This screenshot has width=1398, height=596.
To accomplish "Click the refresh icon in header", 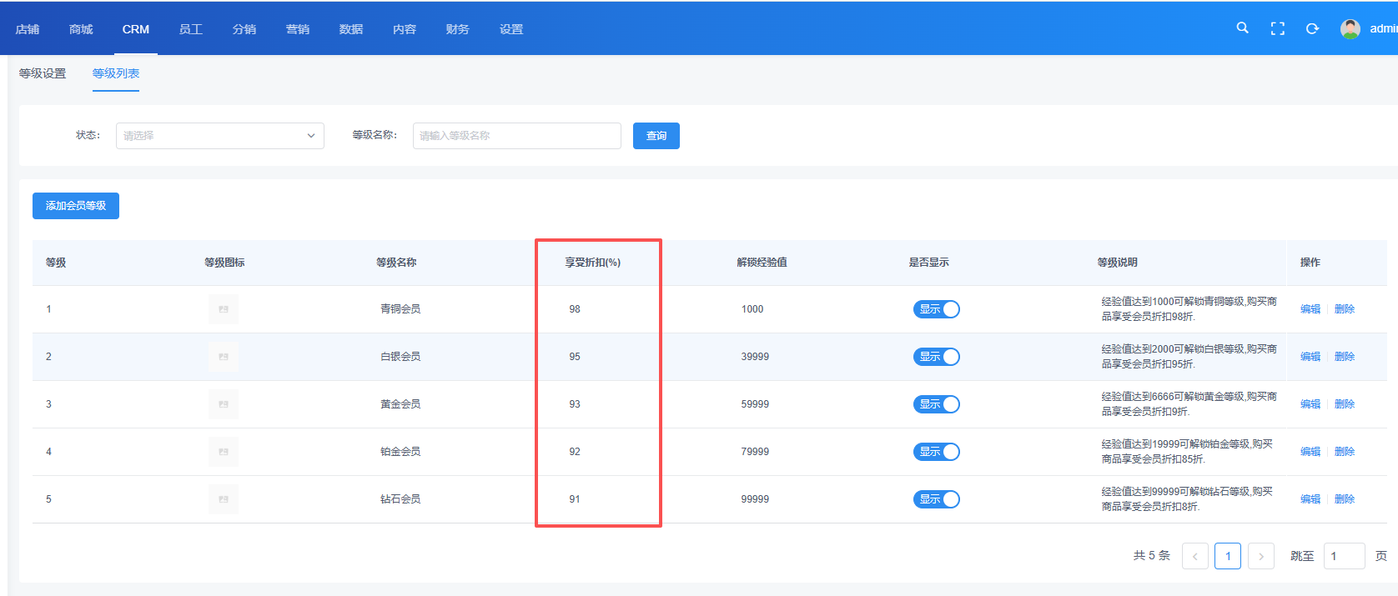I will (x=1312, y=29).
